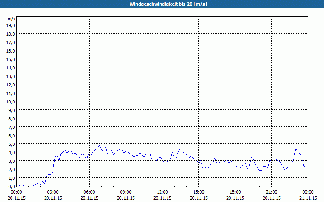Click the y-axis label 15,0
This screenshot has height=202, width=324.
[x=11, y=59]
